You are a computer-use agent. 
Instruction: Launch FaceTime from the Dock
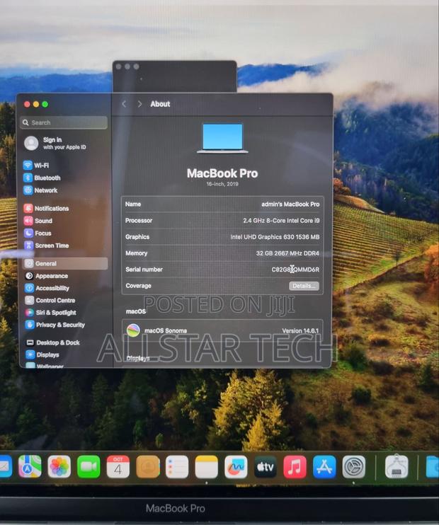(x=89, y=466)
